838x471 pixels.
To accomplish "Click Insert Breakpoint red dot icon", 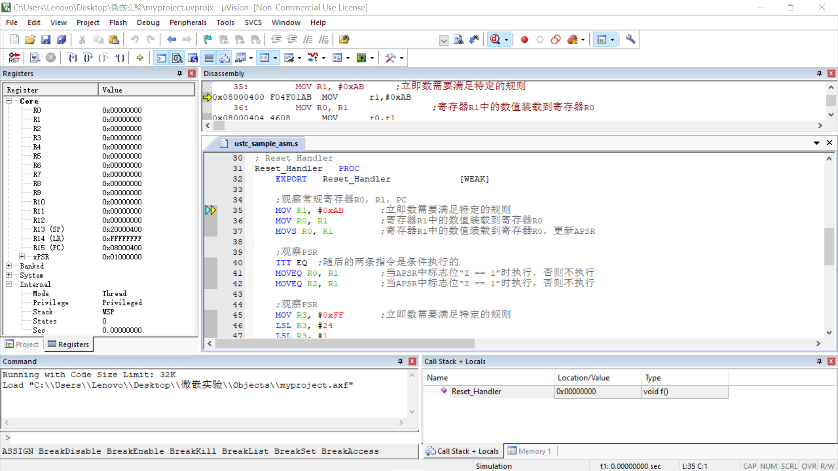I will point(524,40).
